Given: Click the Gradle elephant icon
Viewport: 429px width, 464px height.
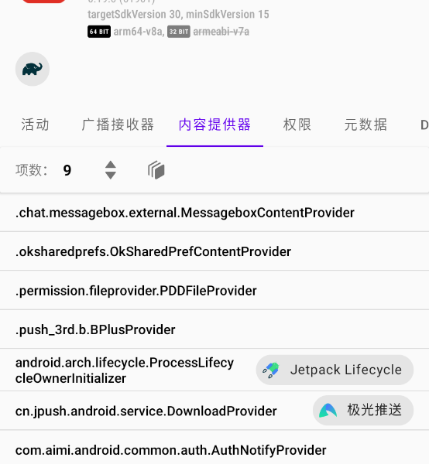Looking at the screenshot, I should point(33,69).
